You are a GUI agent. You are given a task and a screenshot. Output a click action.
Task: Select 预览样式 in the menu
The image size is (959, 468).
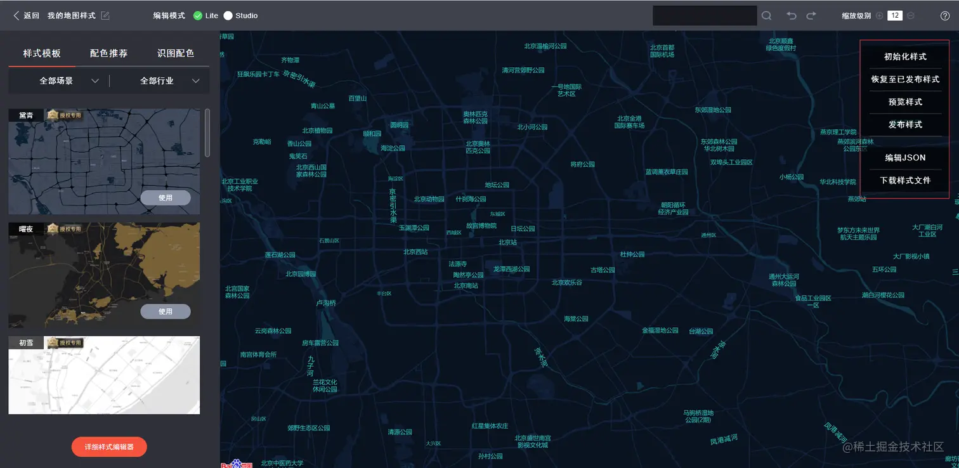pyautogui.click(x=905, y=102)
